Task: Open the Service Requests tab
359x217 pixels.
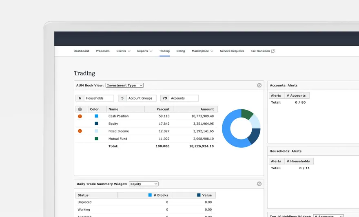Action: pos(232,51)
